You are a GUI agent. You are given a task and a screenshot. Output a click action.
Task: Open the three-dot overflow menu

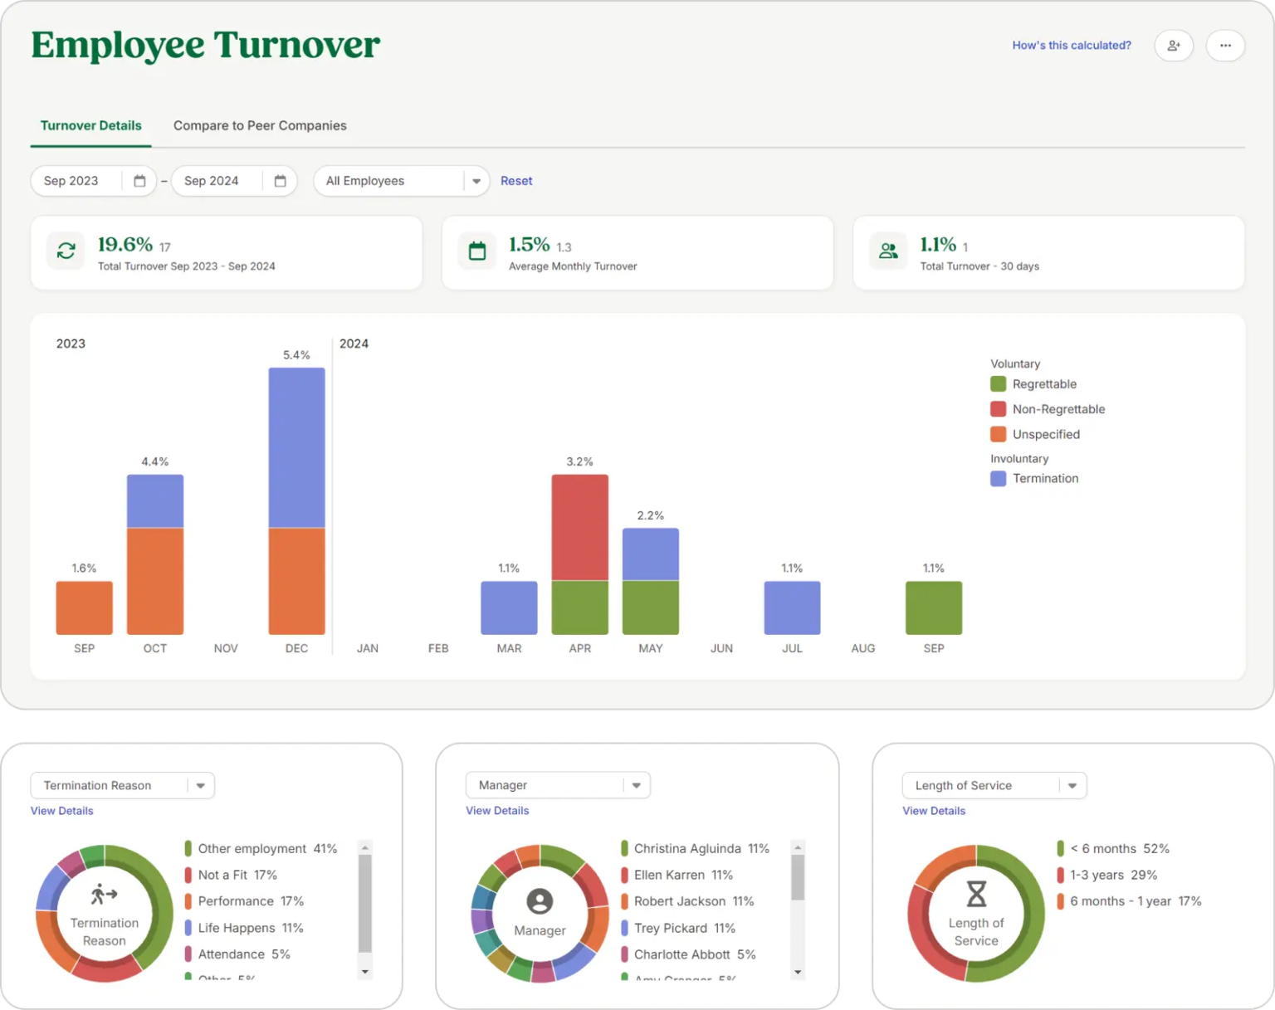coord(1225,46)
